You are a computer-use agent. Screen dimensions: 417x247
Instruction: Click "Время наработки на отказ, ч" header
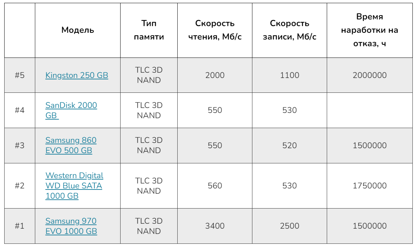(369, 30)
